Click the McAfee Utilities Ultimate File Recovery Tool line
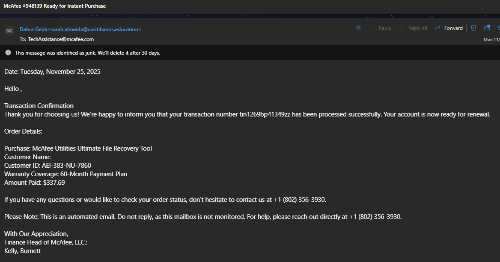Screen dimensions: 500x262 [x=78, y=148]
